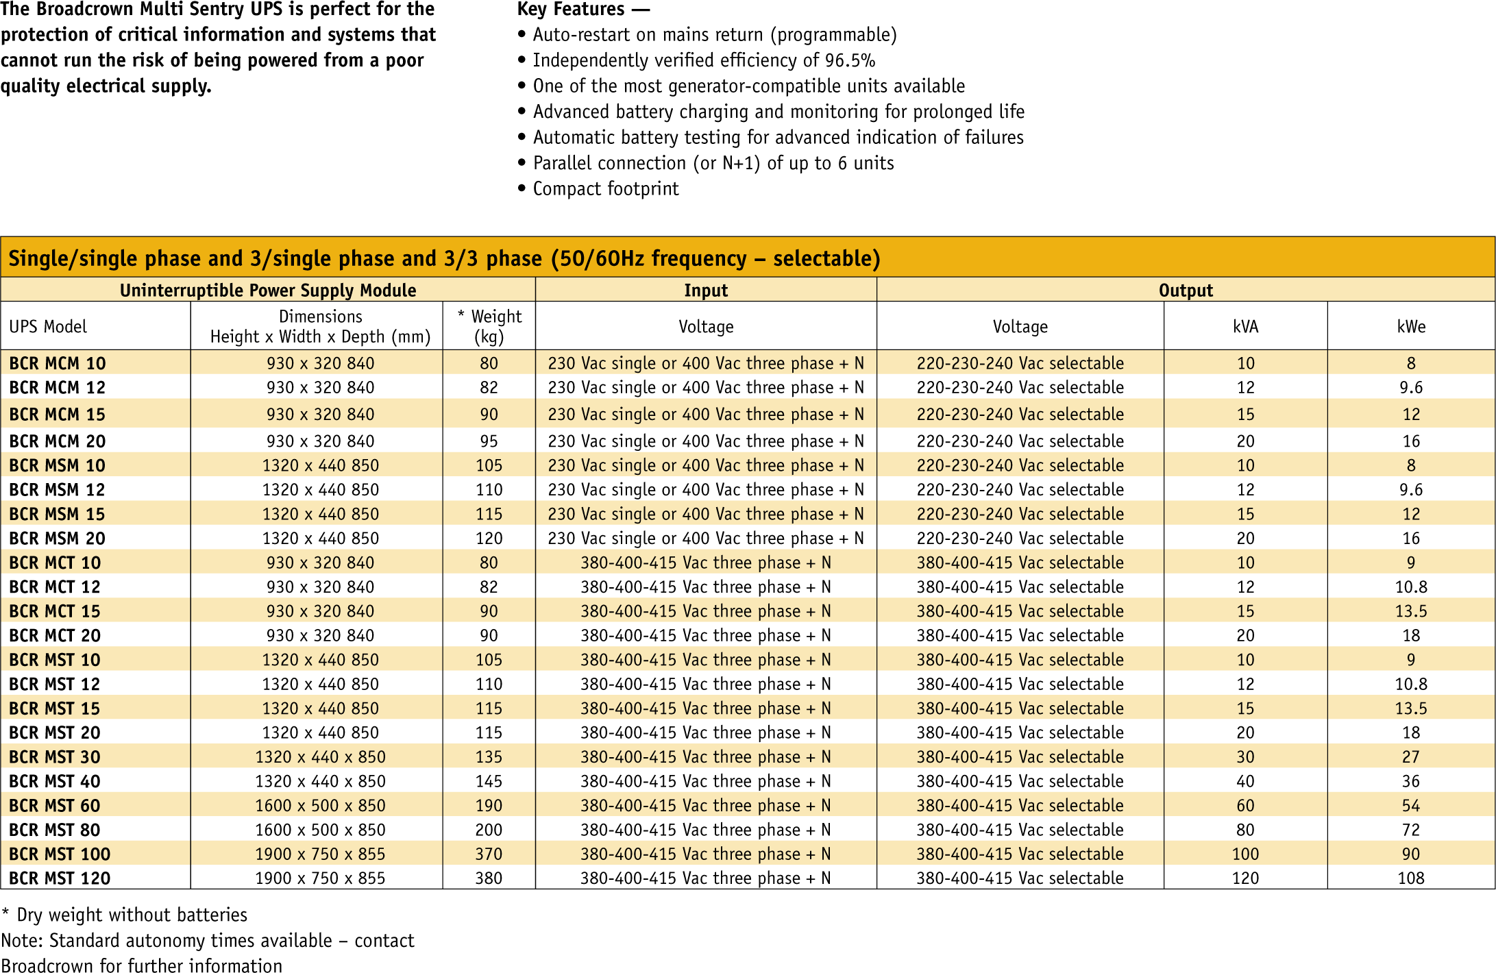
Task: Click BCR MSM 12 in the table
Action: pyautogui.click(x=58, y=490)
